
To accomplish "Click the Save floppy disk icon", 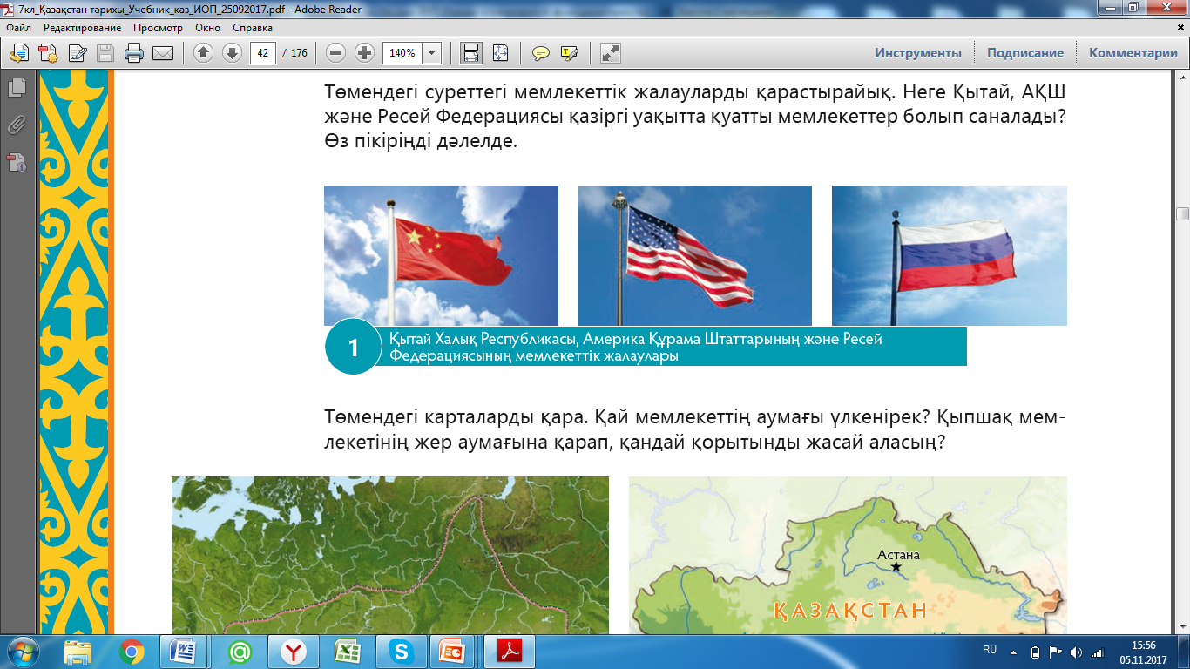I will (x=105, y=53).
